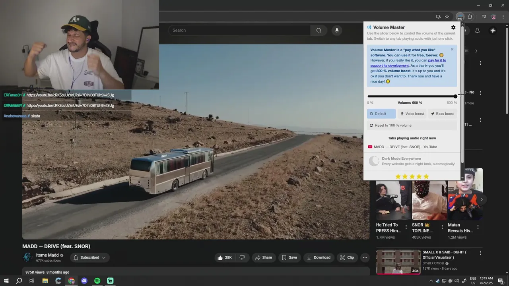Open Itsme Madd channel name link
The height and width of the screenshot is (286, 509).
click(x=47, y=255)
